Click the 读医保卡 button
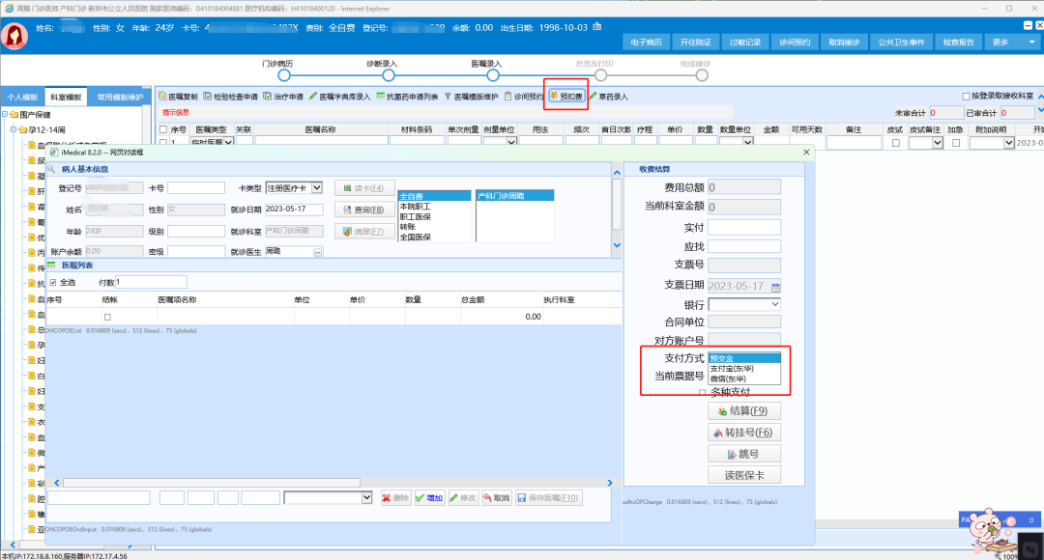This screenshot has height=560, width=1044. click(x=743, y=475)
